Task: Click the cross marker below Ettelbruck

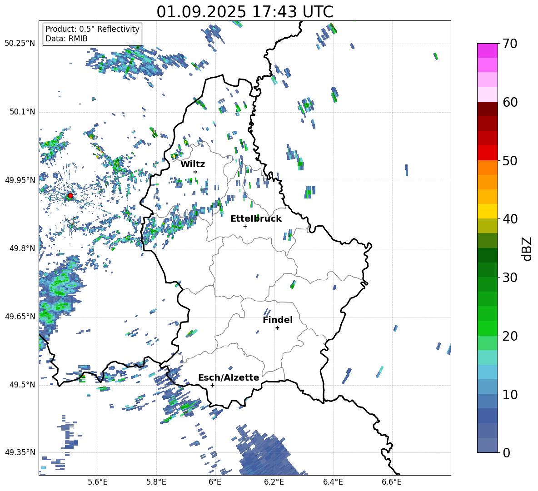Action: tap(245, 226)
